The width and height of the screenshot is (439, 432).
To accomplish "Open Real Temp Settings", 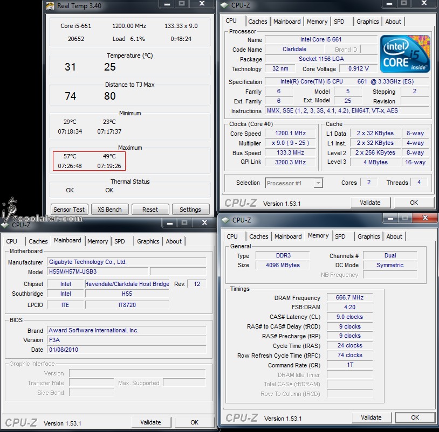I will coord(190,210).
